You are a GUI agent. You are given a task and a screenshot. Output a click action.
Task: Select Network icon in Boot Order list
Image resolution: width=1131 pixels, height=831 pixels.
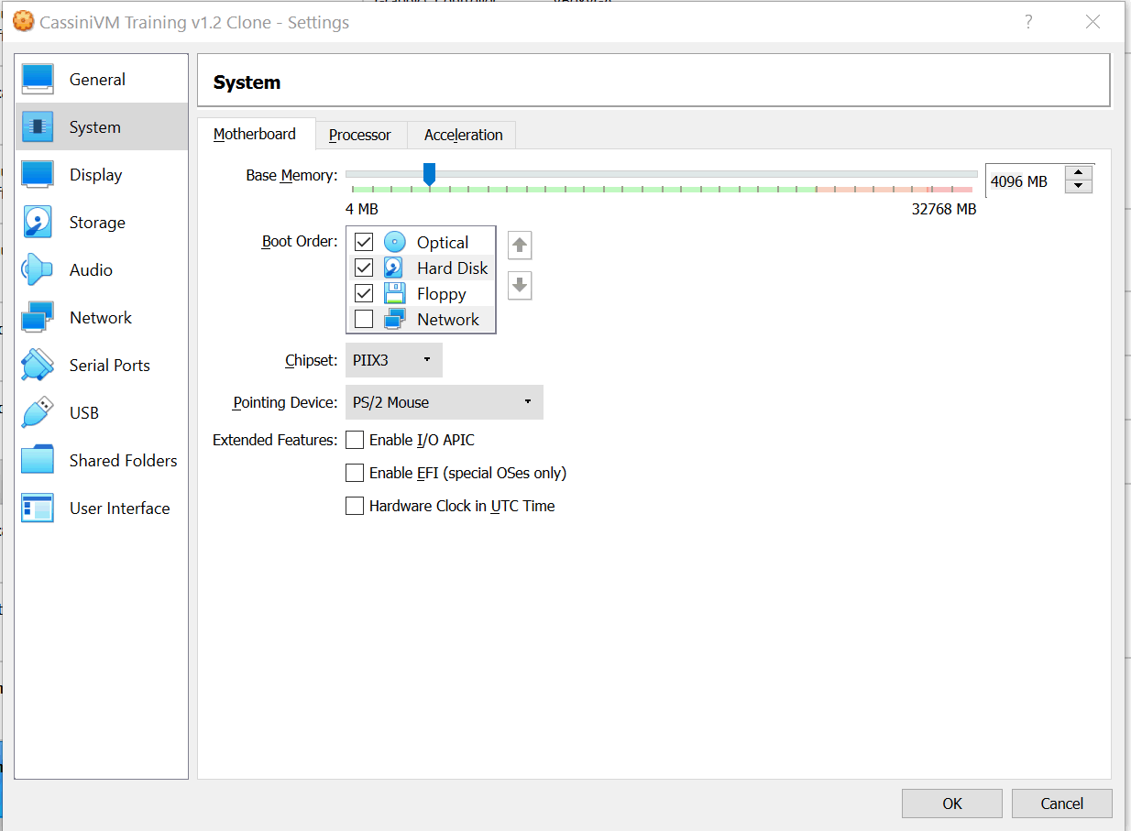[x=394, y=319]
